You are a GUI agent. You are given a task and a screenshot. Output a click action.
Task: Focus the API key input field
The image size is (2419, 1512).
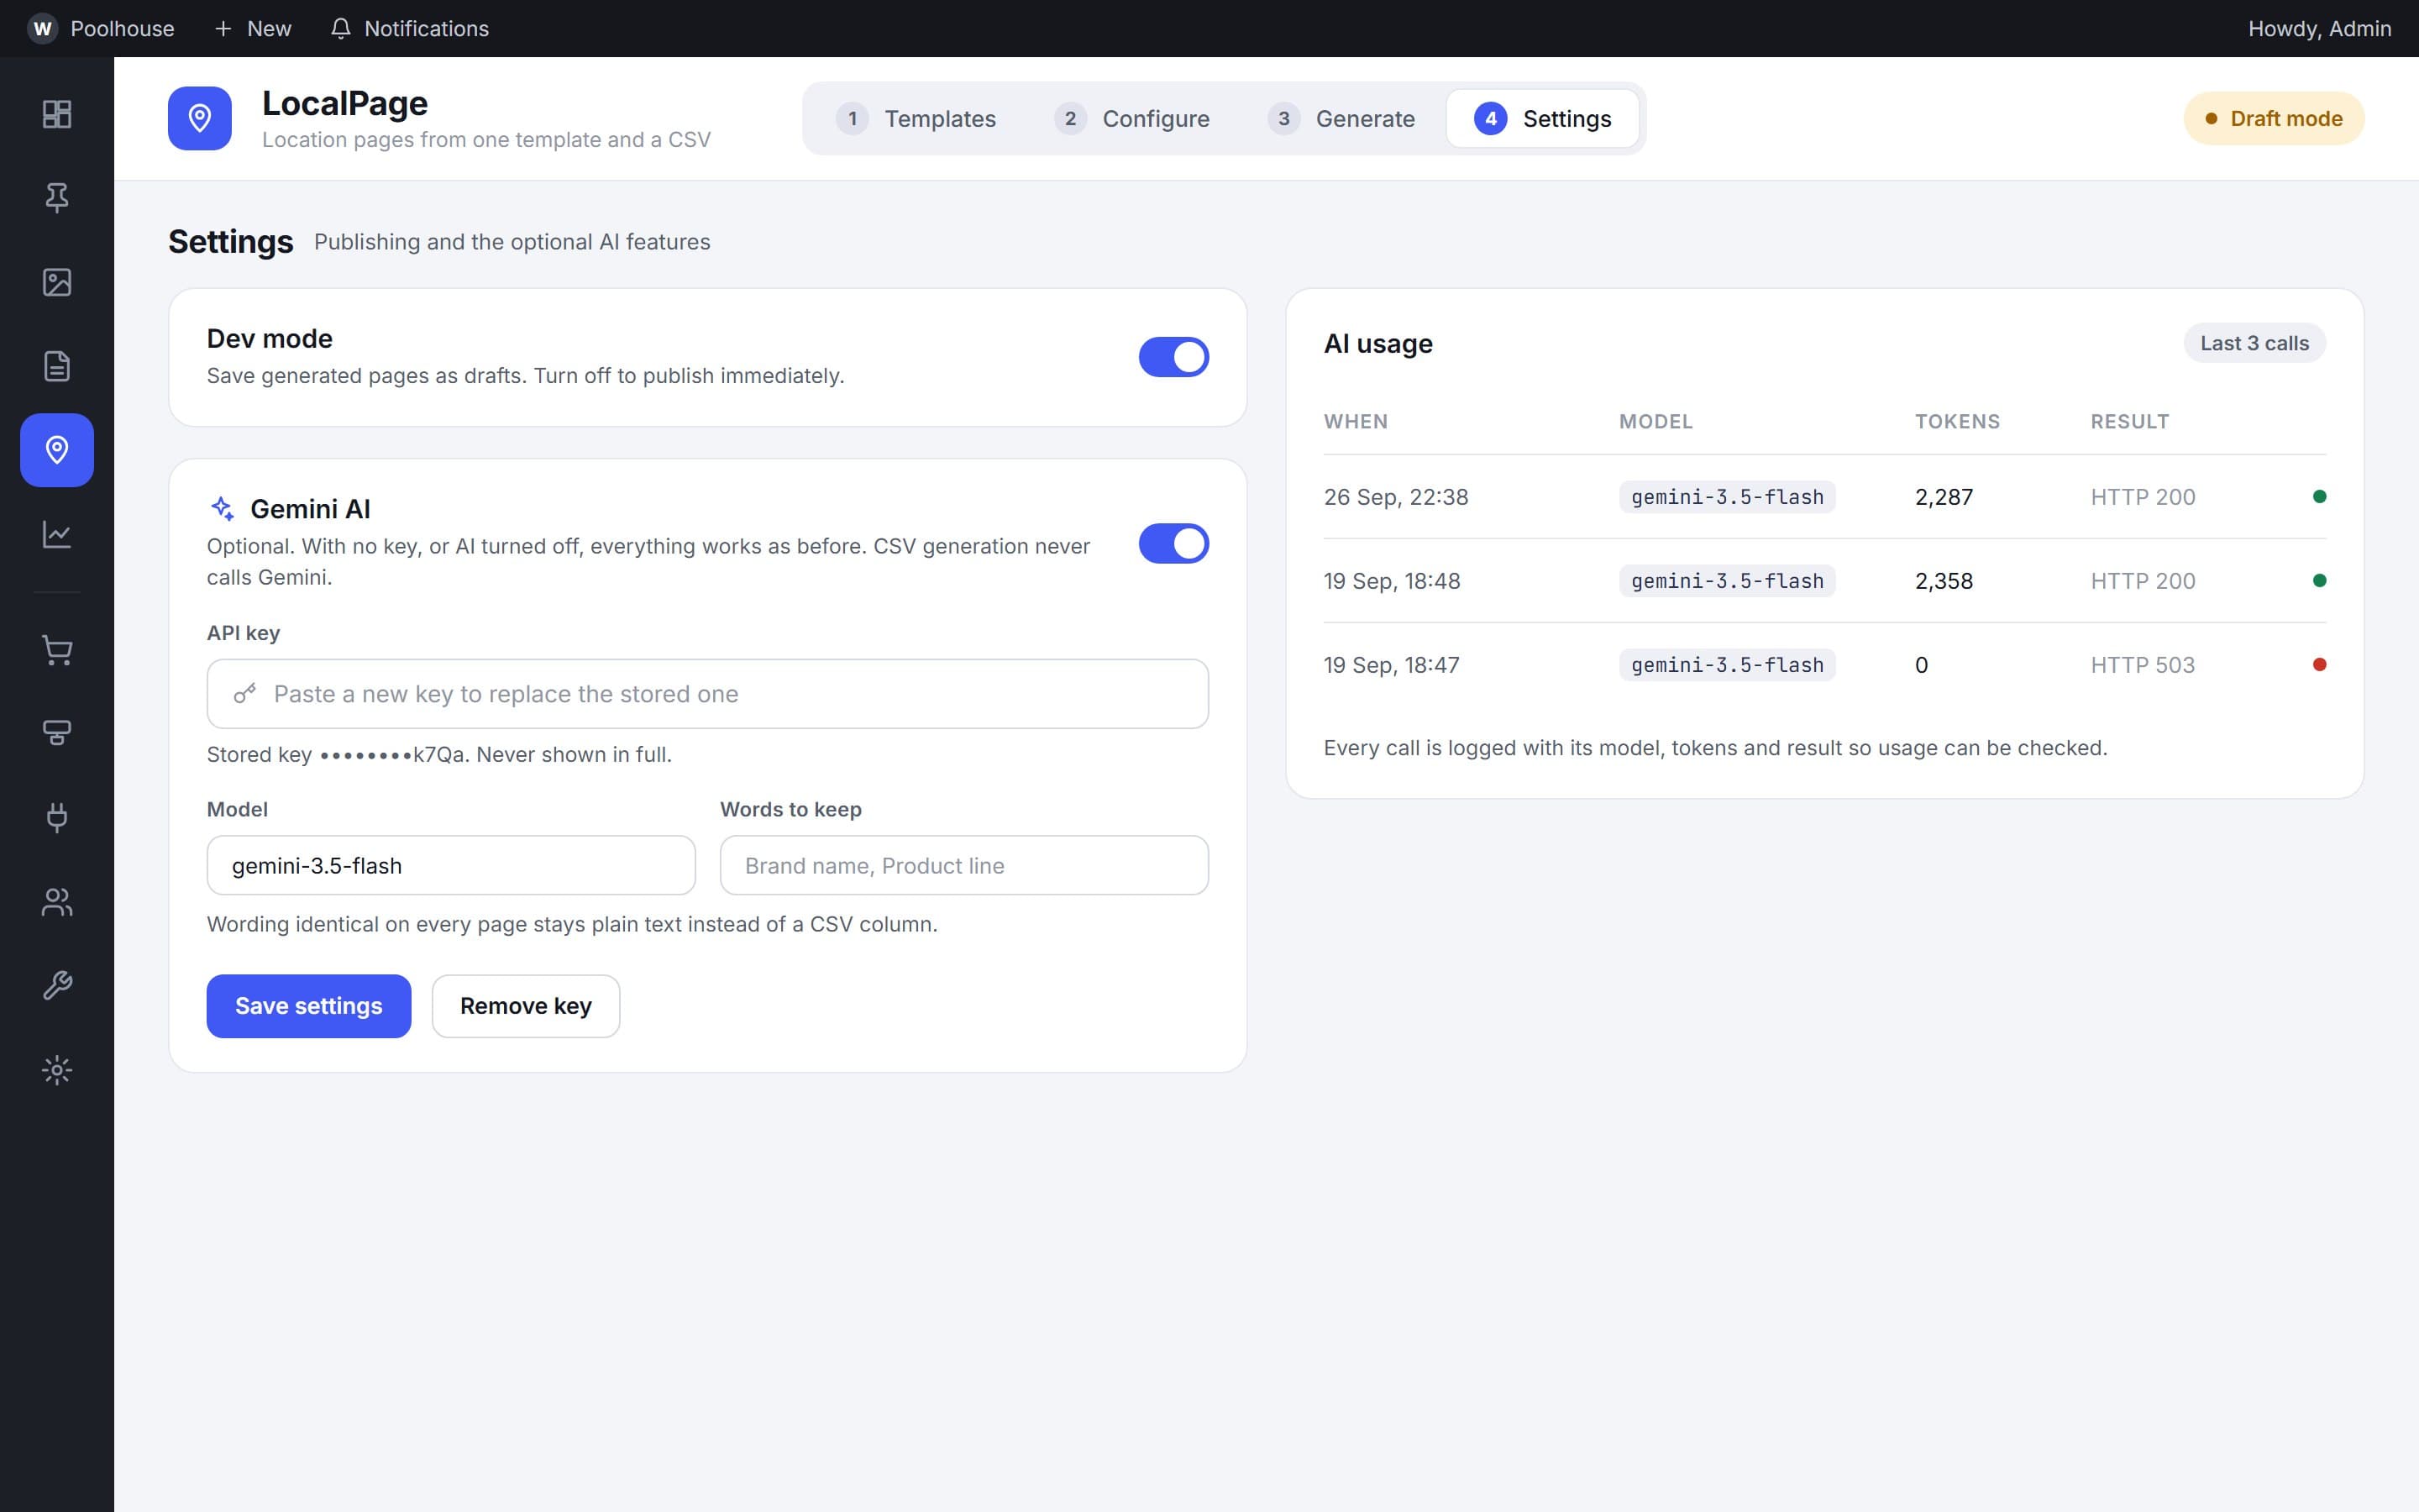click(x=708, y=694)
